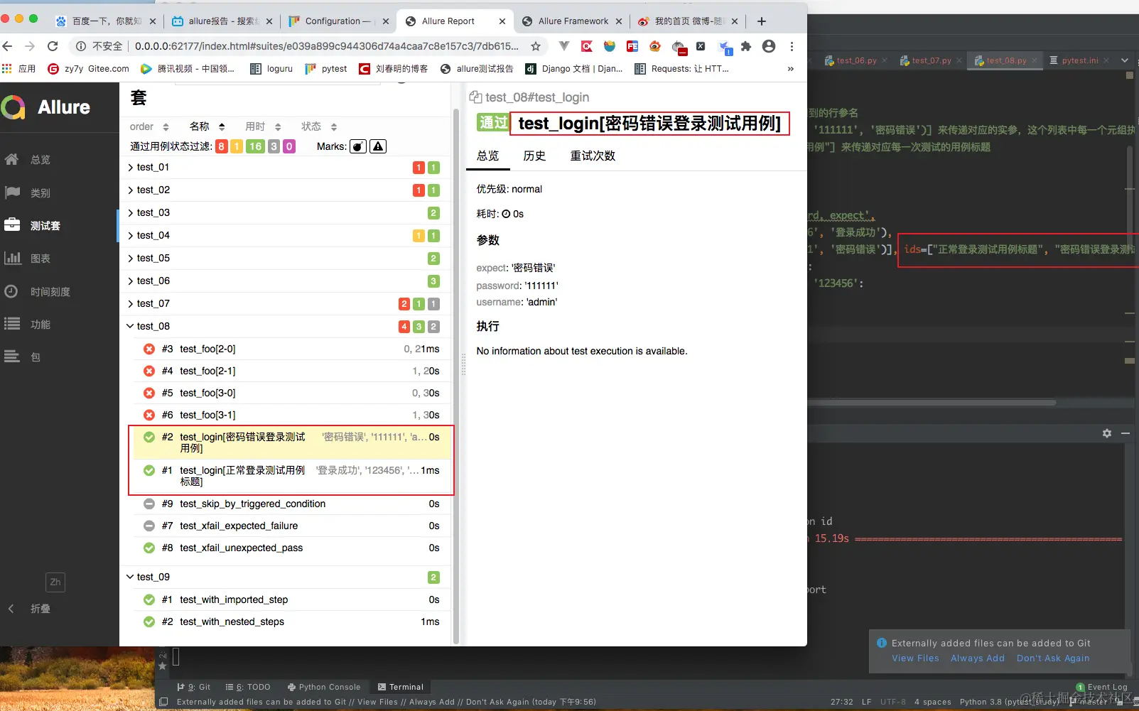This screenshot has width=1139, height=711.
Task: Reload the Allure report page
Action: point(53,46)
